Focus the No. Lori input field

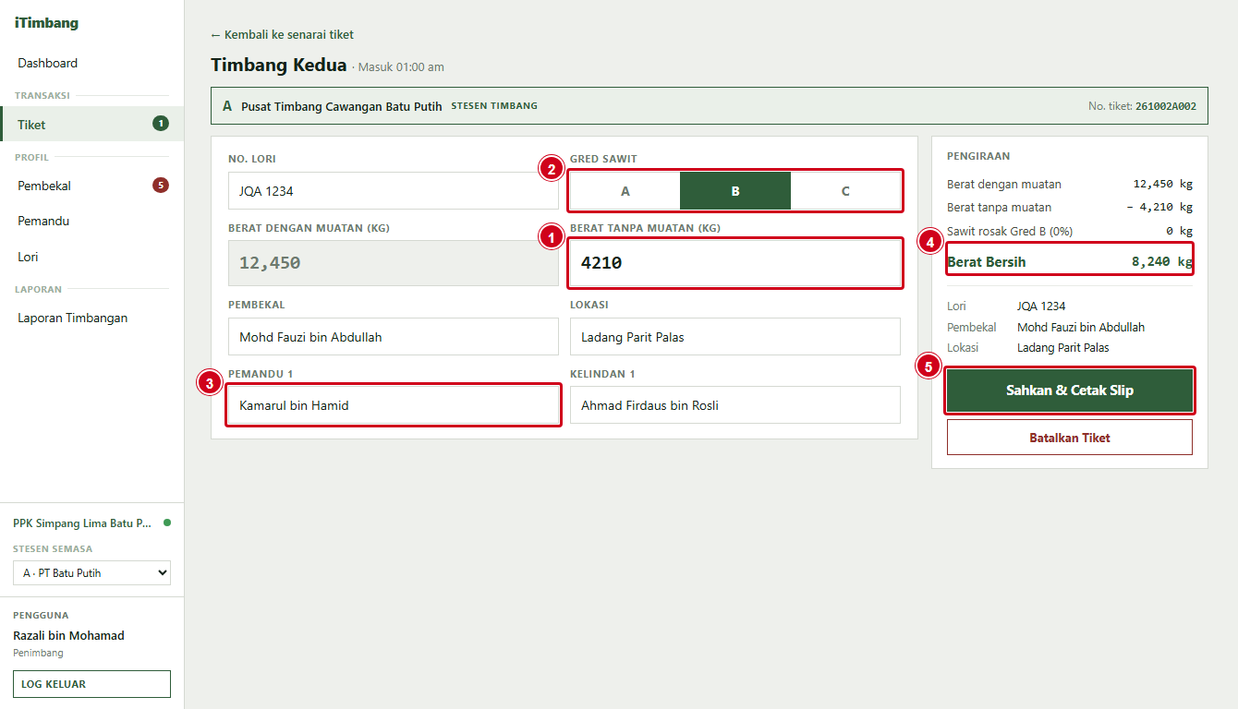[394, 191]
